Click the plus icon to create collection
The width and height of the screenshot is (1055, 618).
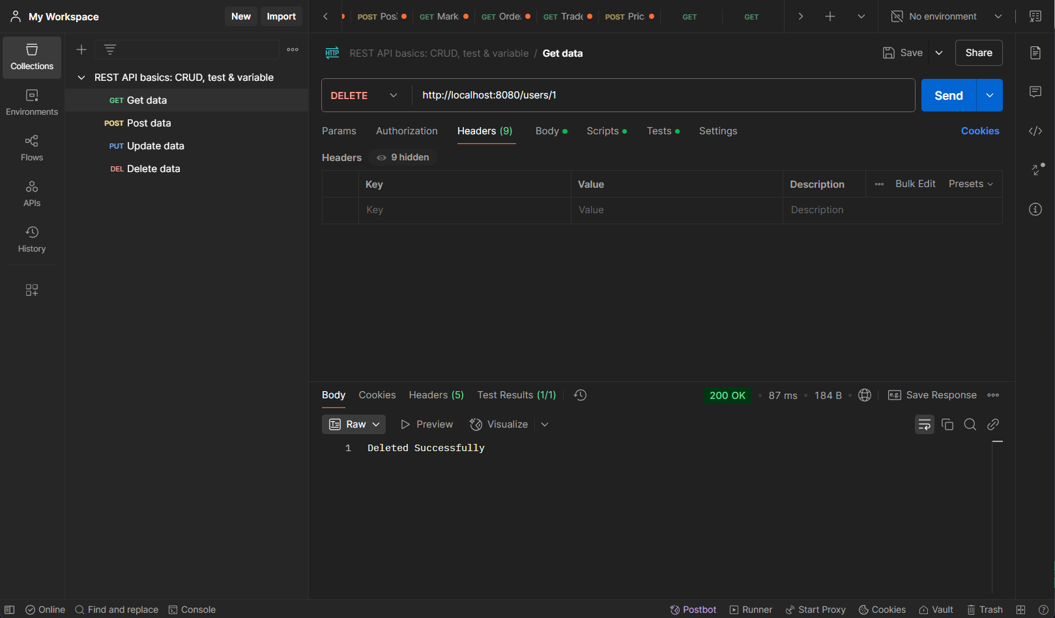[x=81, y=50]
